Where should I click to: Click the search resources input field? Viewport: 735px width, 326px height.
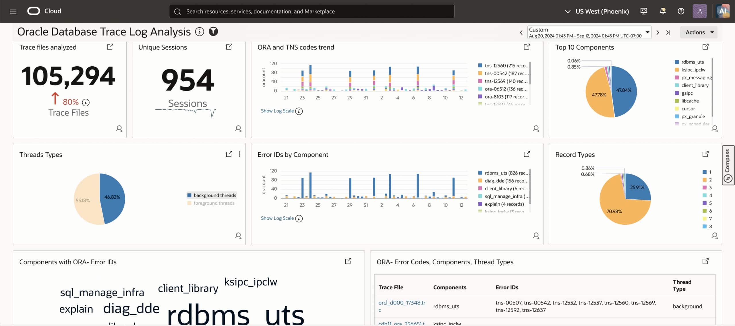[x=312, y=11]
